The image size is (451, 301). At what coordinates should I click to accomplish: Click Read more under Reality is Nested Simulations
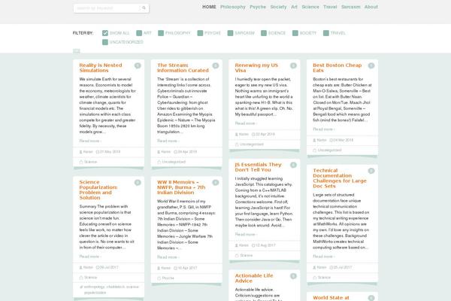click(90, 141)
